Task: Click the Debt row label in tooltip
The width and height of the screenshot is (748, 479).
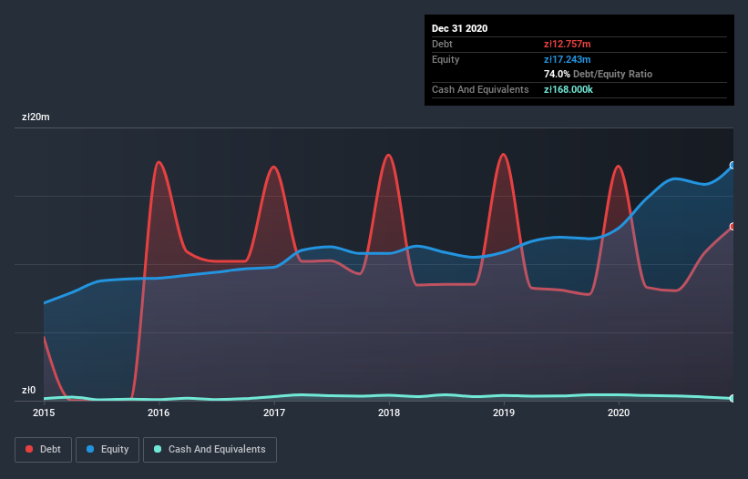Action: 442,44
